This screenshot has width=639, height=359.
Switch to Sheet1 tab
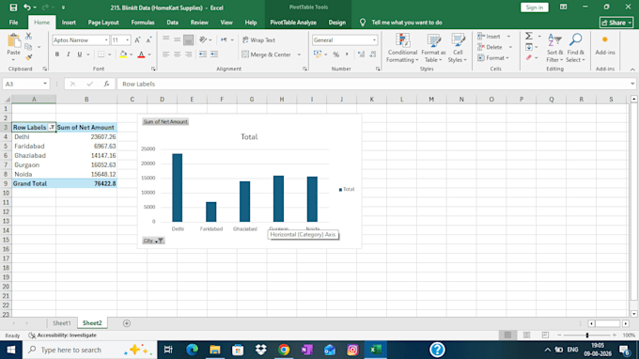tap(61, 323)
